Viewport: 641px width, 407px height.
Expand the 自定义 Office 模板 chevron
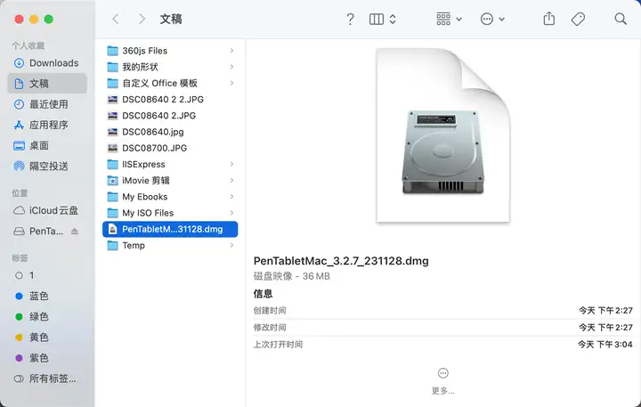231,83
